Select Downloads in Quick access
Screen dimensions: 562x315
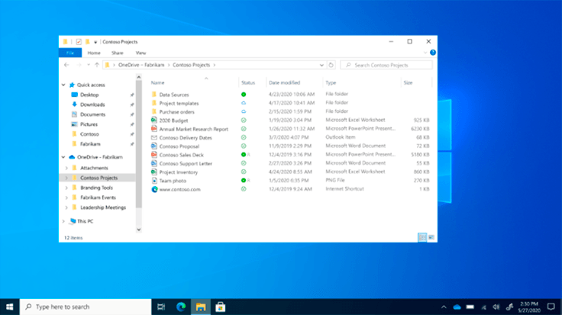coord(92,104)
